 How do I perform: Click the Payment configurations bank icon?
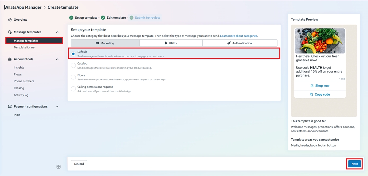click(x=10, y=107)
